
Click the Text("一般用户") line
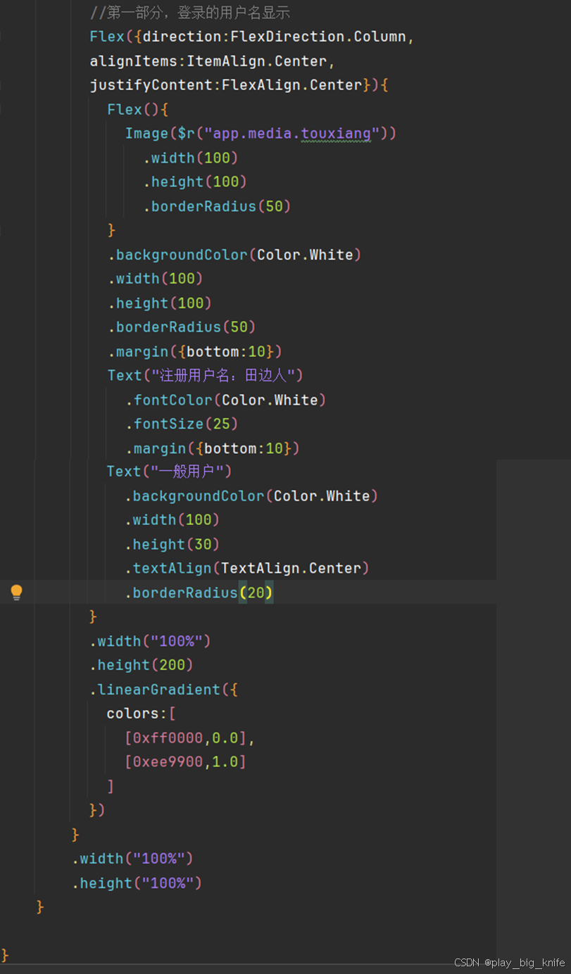pos(169,471)
